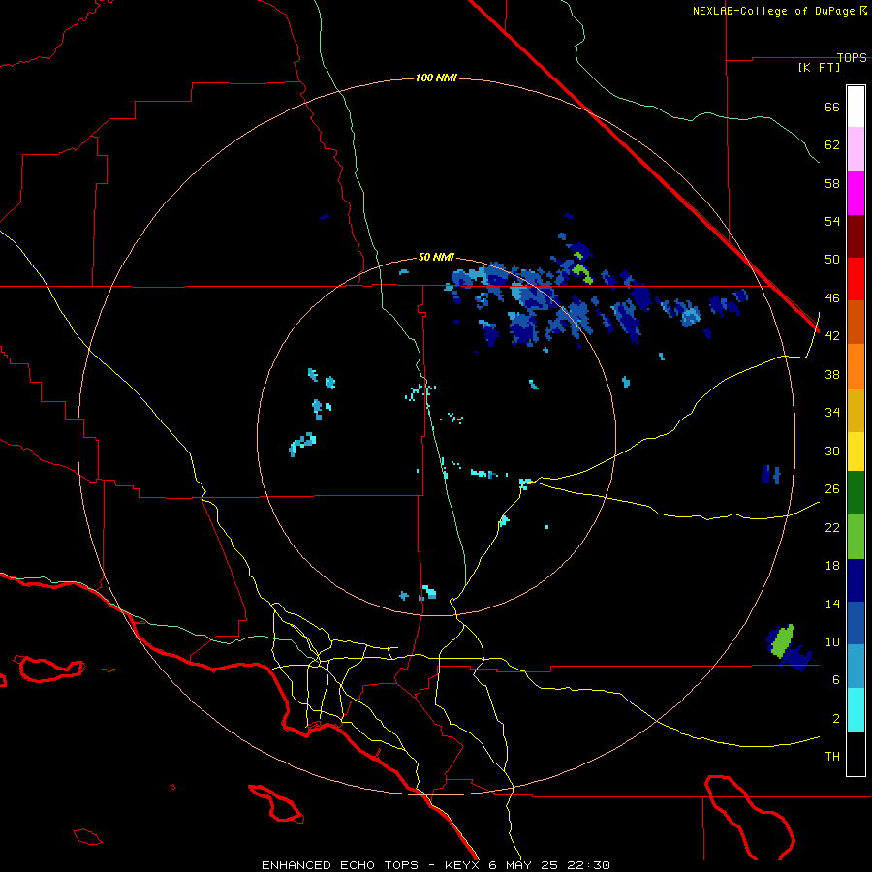Click the gold legend swatch
The width and height of the screenshot is (872, 872).
coord(856,410)
